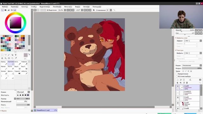This screenshot has width=203, height=114.
Task: Select the rectangular selection tool
Action: [x=2, y=55]
